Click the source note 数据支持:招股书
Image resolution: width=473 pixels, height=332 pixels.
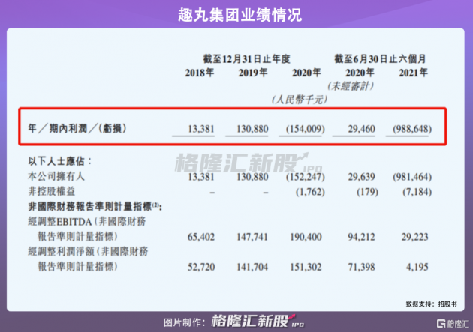tap(432, 304)
